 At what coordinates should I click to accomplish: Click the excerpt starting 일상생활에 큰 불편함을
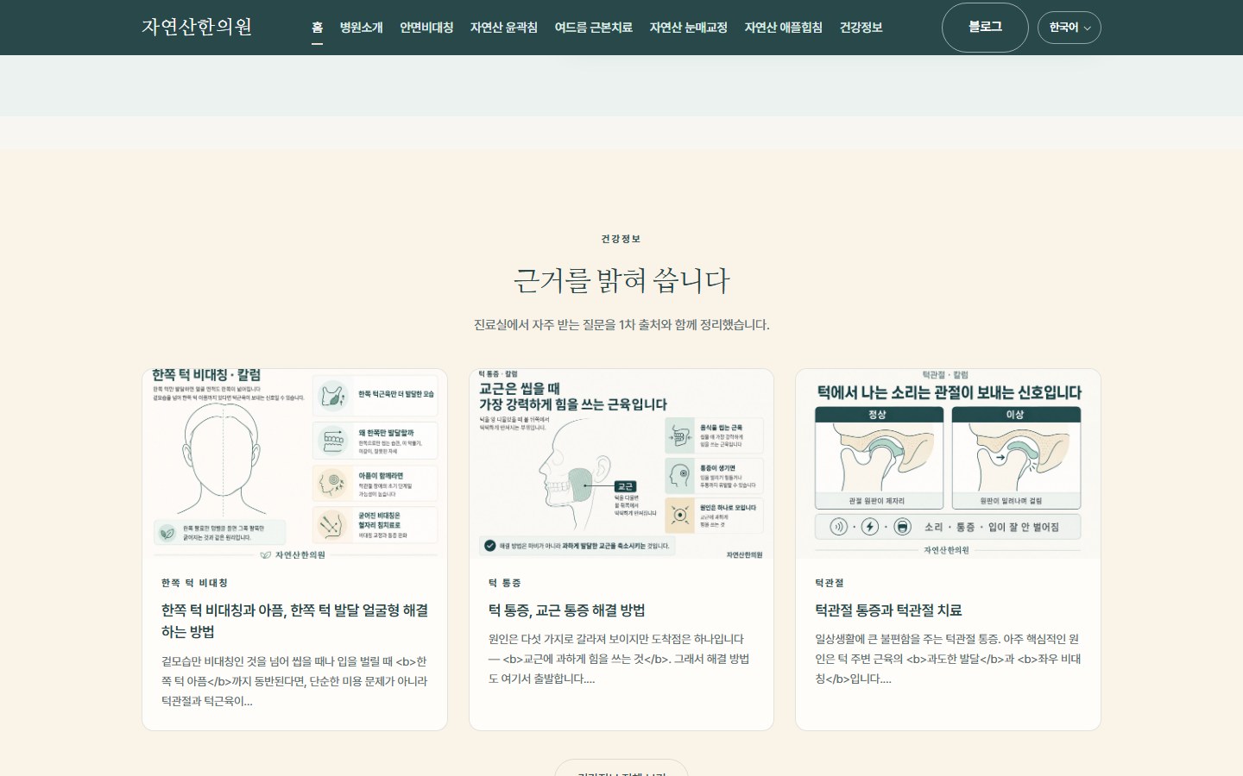(x=948, y=659)
